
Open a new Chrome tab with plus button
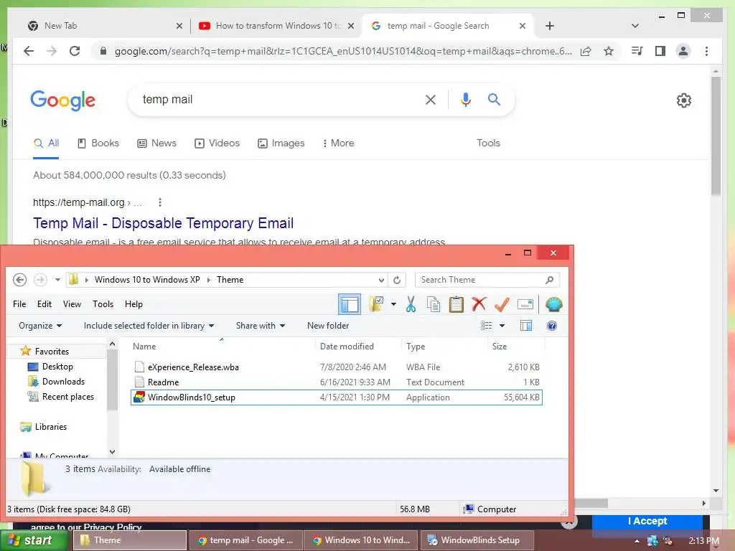[550, 26]
